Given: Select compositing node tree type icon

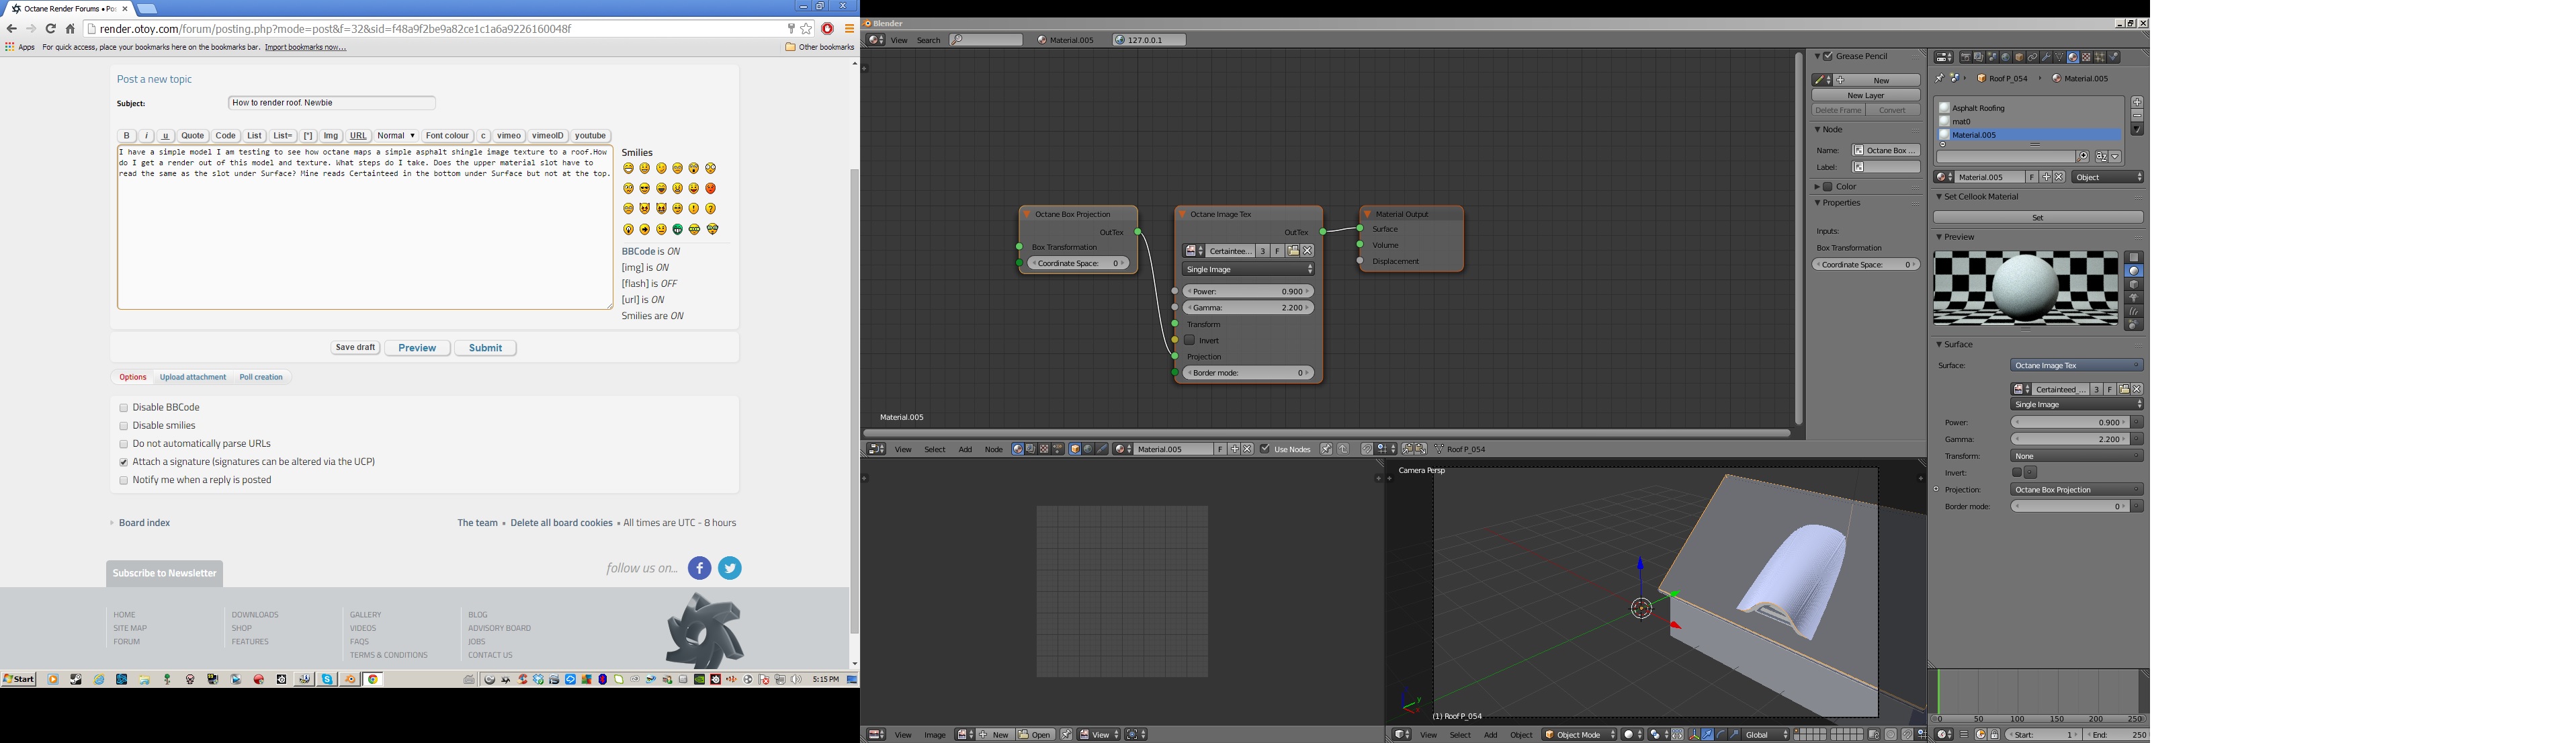Looking at the screenshot, I should 1031,449.
